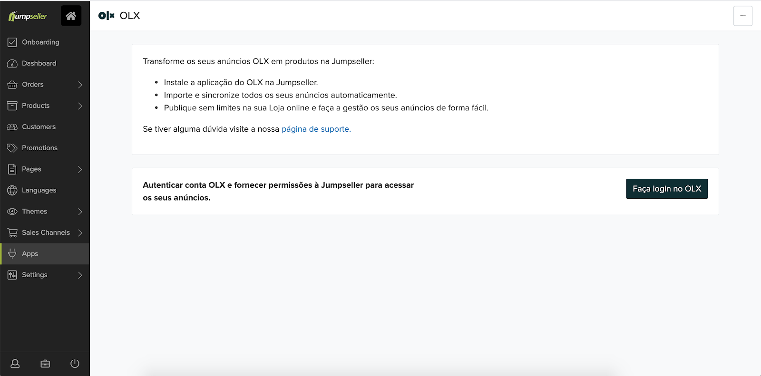The height and width of the screenshot is (376, 761).
Task: Expand the Orders submenu chevron
Action: pos(80,85)
